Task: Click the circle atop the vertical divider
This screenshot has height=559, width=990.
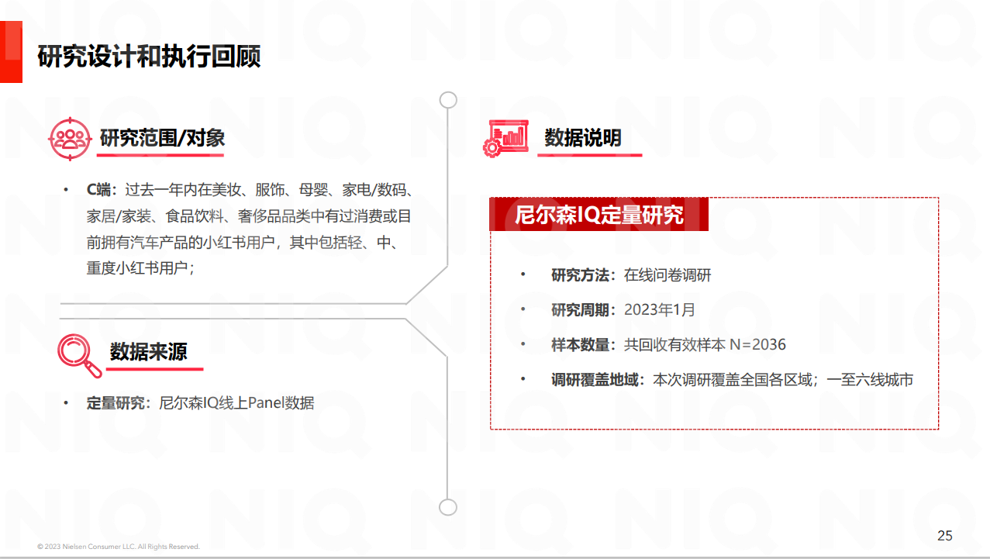Action: pyautogui.click(x=448, y=100)
